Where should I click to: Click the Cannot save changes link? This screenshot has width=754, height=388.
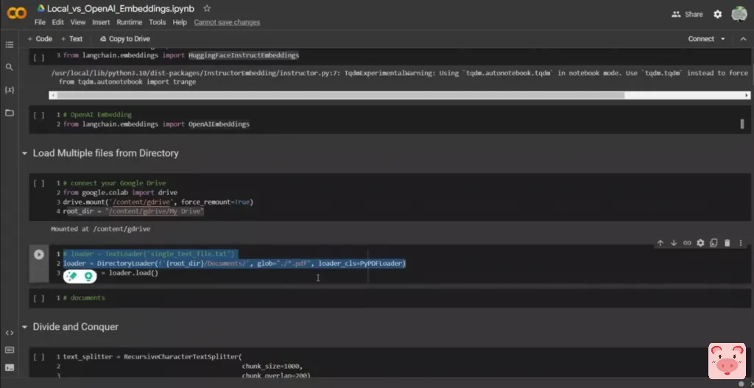(227, 22)
